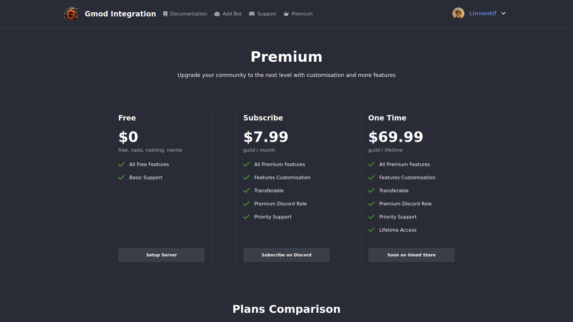This screenshot has height=322, width=573.
Task: Click the Subscribe on Discord button
Action: coord(286,255)
